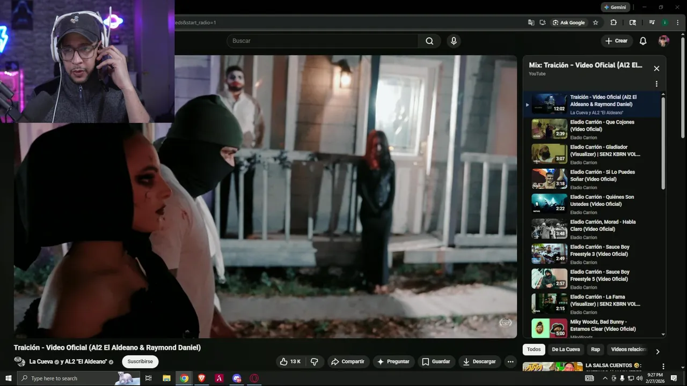This screenshot has height=386, width=687.
Task: Like the video with 13 K likes
Action: [290, 361]
